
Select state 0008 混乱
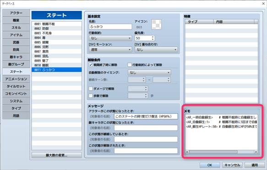pyautogui.click(x=56, y=56)
